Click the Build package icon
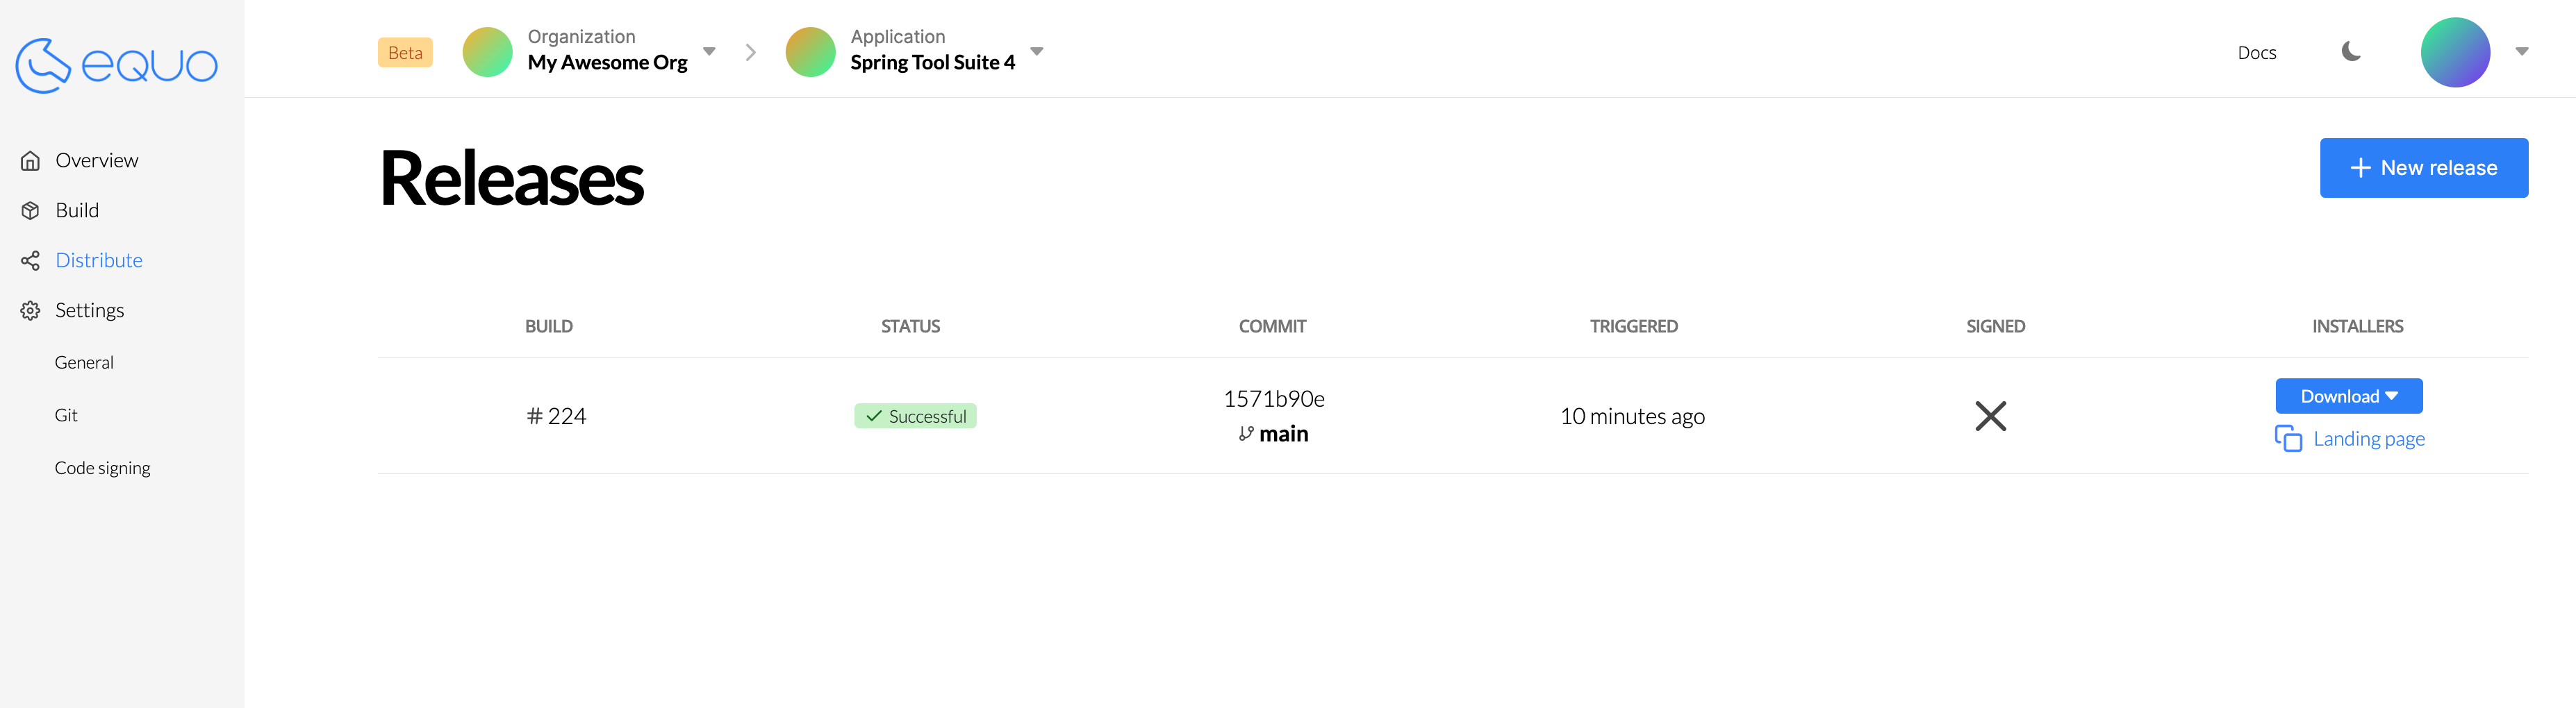This screenshot has width=2576, height=708. pyautogui.click(x=30, y=211)
